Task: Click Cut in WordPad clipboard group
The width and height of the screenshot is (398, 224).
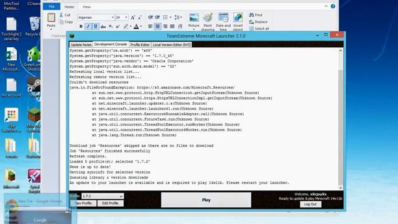Action: [65, 15]
